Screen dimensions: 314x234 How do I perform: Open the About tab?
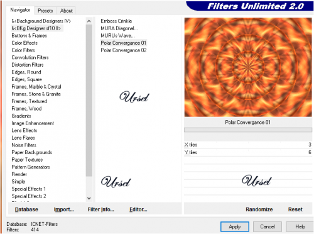click(67, 11)
